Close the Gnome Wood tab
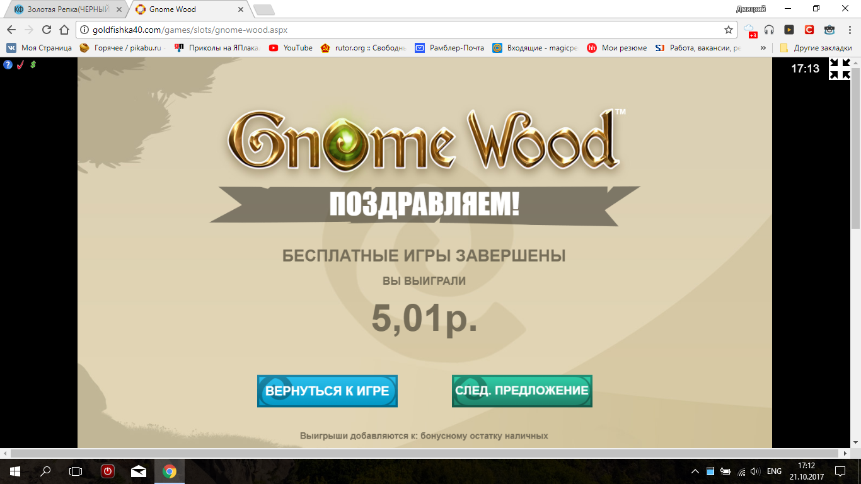 tap(241, 9)
